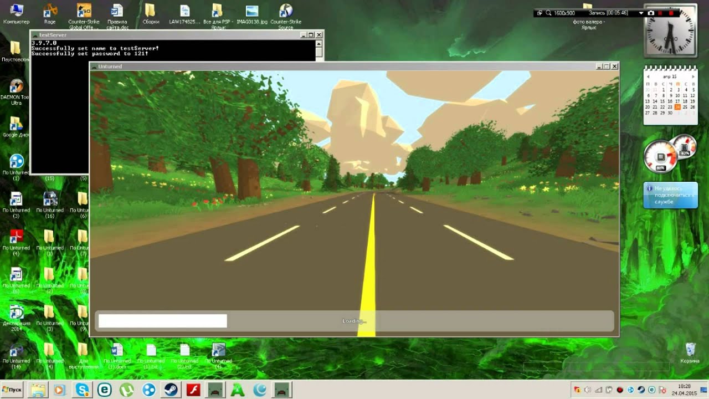Viewport: 709px width, 399px height.
Task: Open the LAW174825 file icon
Action: tap(184, 14)
